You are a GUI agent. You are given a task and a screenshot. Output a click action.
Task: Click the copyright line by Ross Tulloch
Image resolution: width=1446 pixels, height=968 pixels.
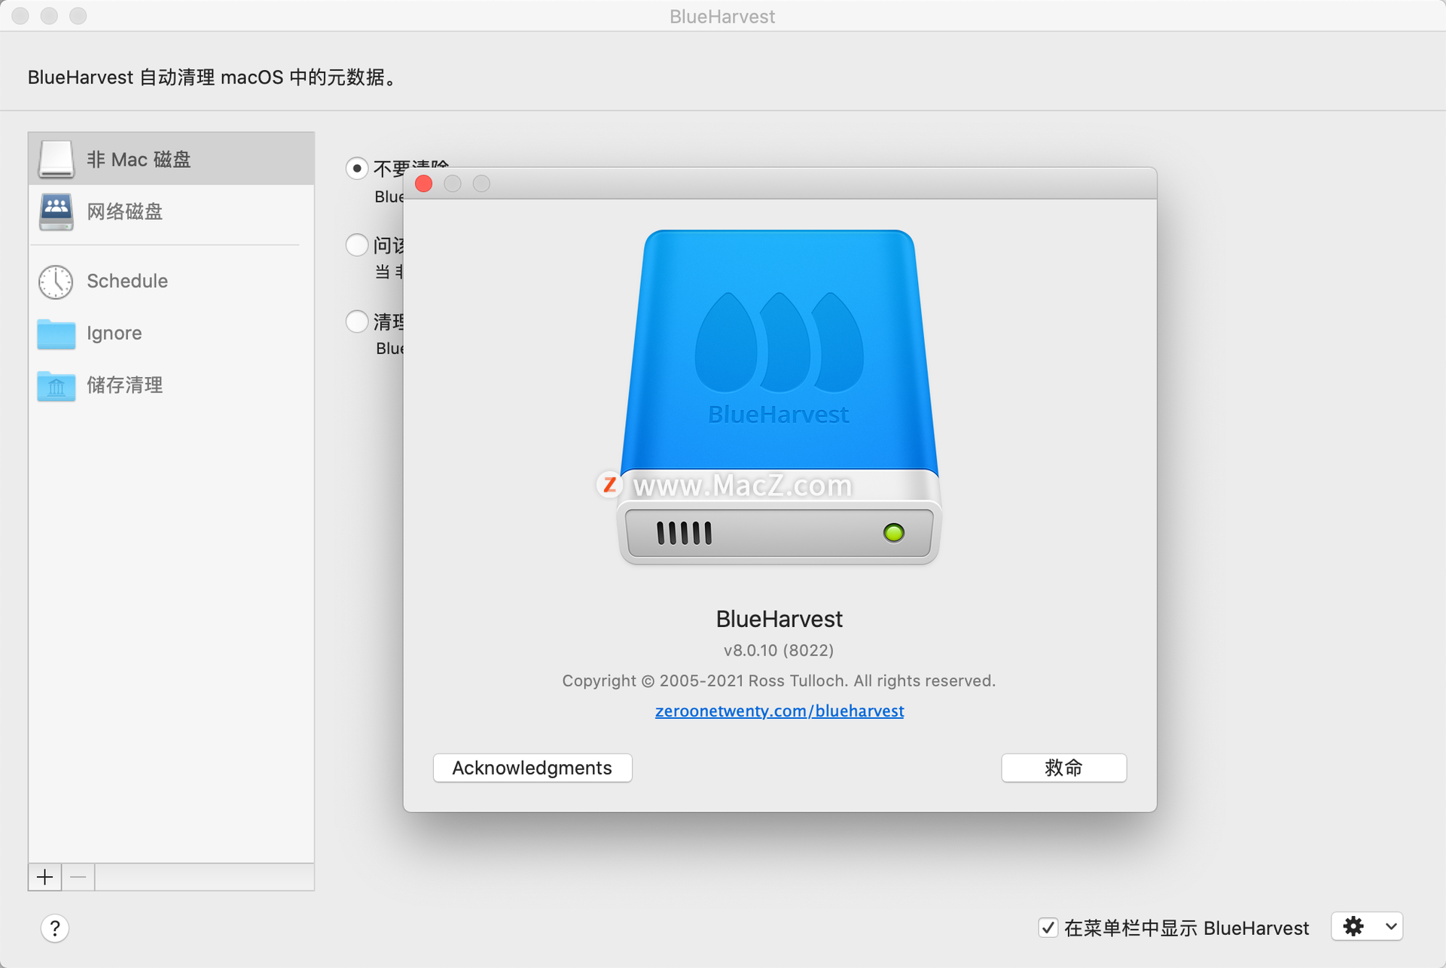coord(779,680)
